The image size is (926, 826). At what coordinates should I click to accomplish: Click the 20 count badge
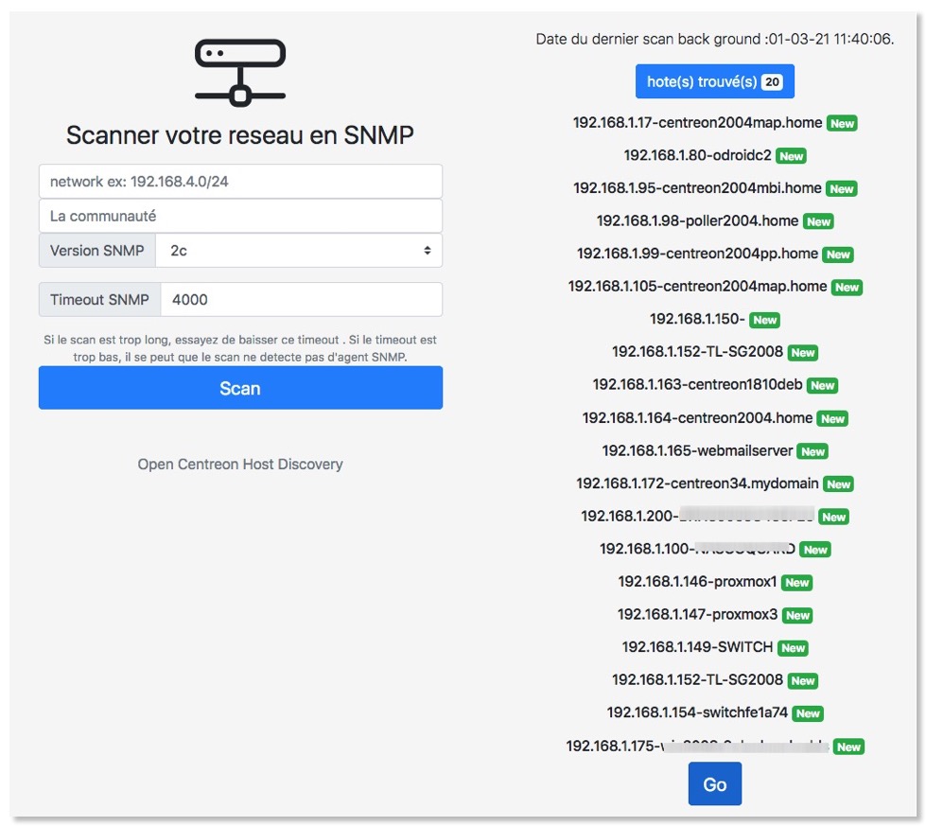pos(772,82)
